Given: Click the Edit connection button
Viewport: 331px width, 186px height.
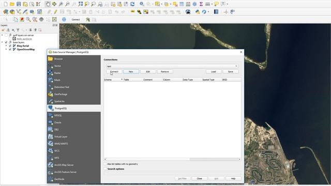Looking at the screenshot, I should click(x=148, y=72).
